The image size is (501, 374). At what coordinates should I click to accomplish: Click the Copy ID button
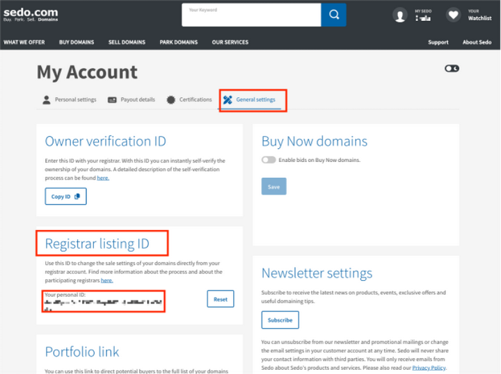tap(66, 197)
